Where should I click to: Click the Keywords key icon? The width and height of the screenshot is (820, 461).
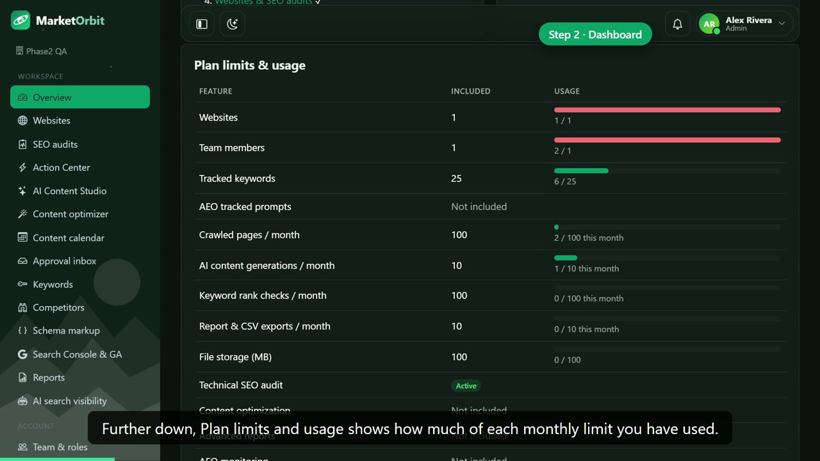(x=23, y=284)
